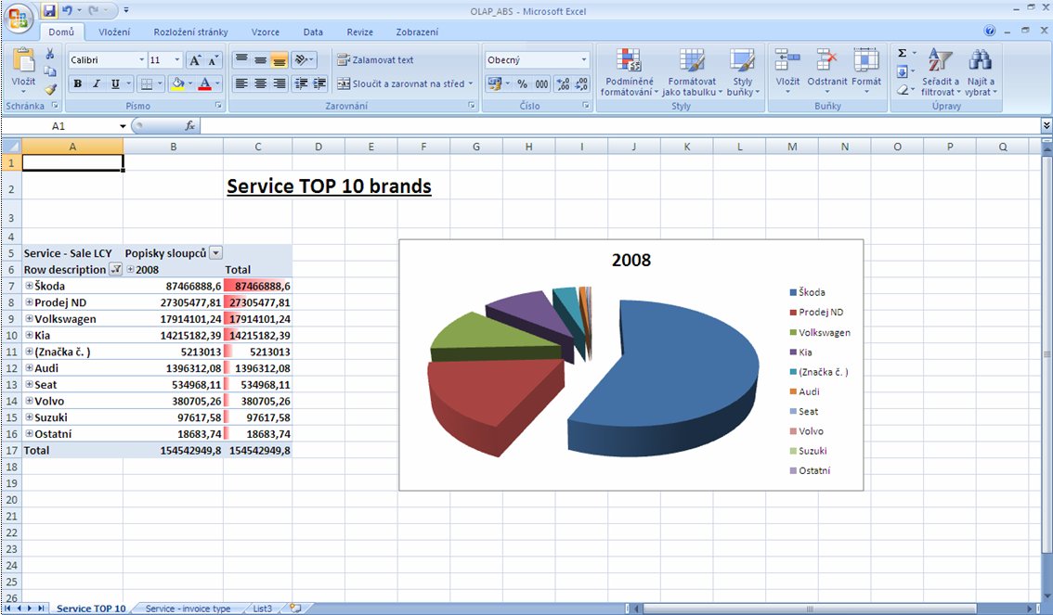1053x615 pixels.
Task: Paste from clipboard in the Schránka group
Action: pyautogui.click(x=23, y=68)
